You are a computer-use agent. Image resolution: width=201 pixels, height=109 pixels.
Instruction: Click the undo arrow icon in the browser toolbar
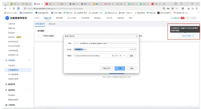point(193,8)
